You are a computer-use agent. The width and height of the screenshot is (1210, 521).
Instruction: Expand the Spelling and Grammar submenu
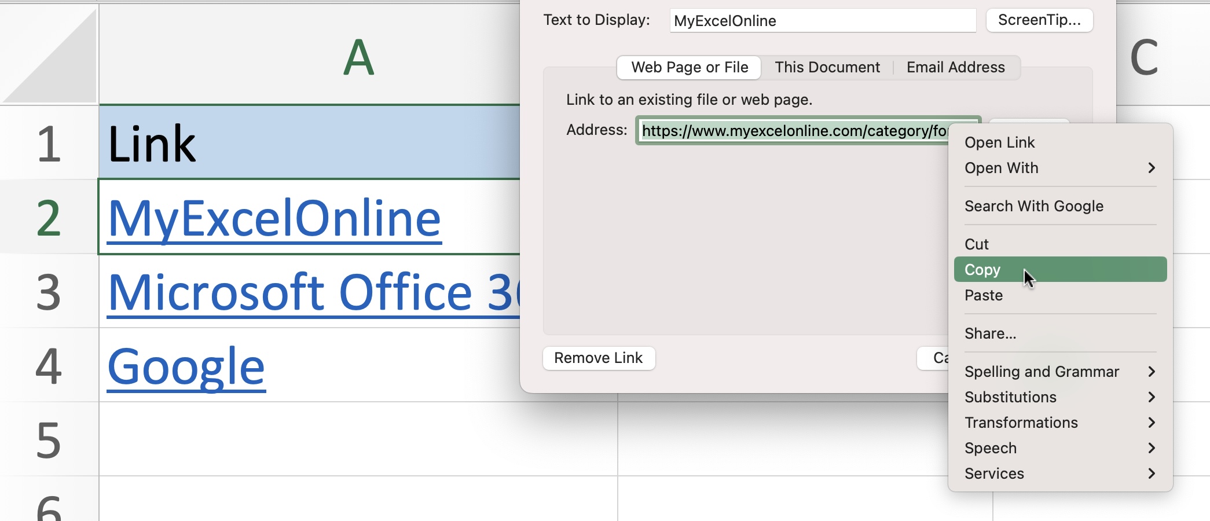coord(1042,372)
